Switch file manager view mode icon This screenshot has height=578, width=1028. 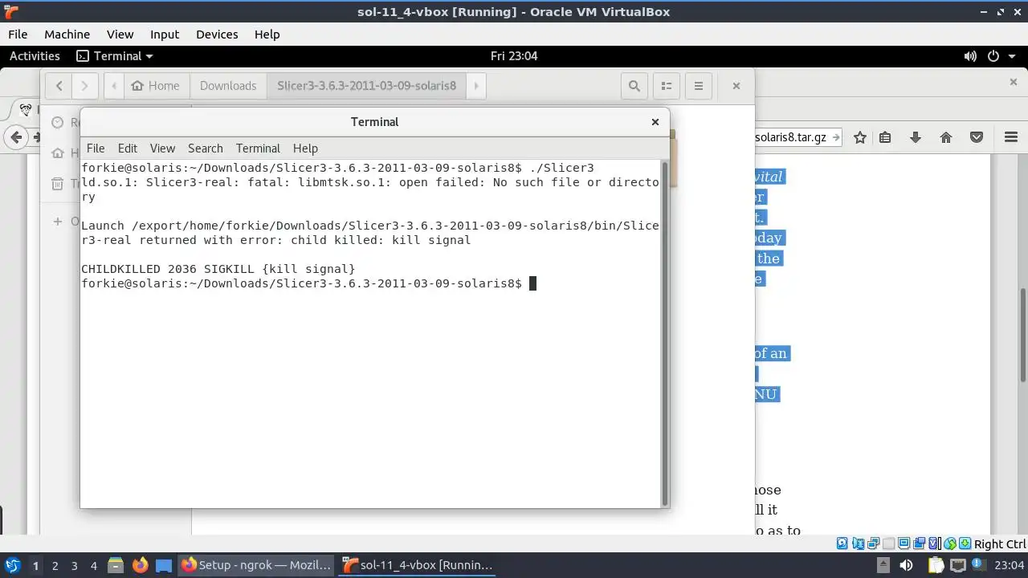(666, 86)
